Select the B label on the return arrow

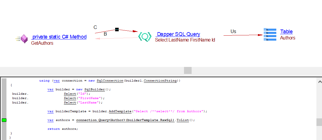click(x=105, y=34)
